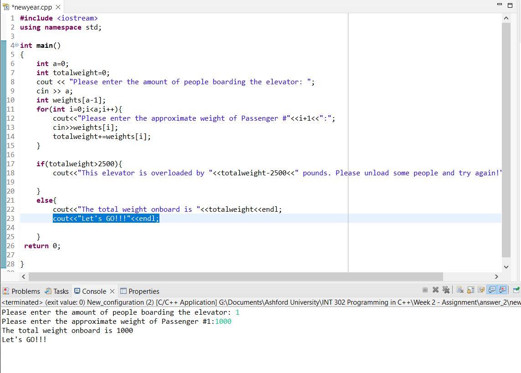Click the Clear Console icon

(460, 290)
